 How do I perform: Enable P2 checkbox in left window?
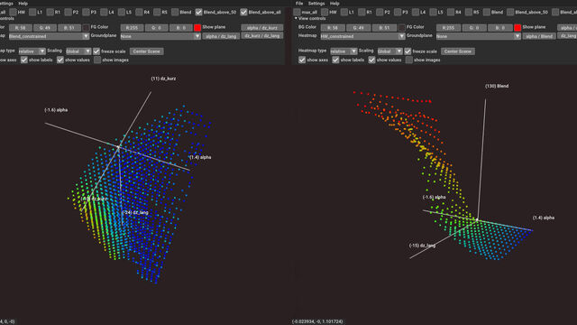point(69,12)
